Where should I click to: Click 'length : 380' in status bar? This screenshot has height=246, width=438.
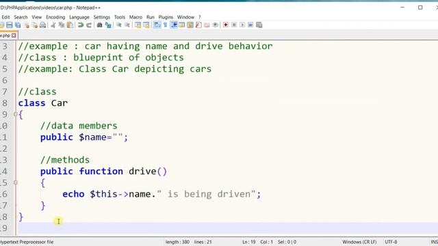pos(177,242)
